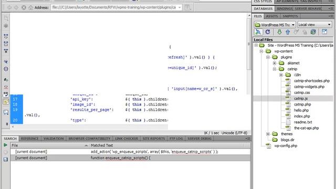Click the Collapse Selection icon
The image size is (336, 189).
coord(6,44)
